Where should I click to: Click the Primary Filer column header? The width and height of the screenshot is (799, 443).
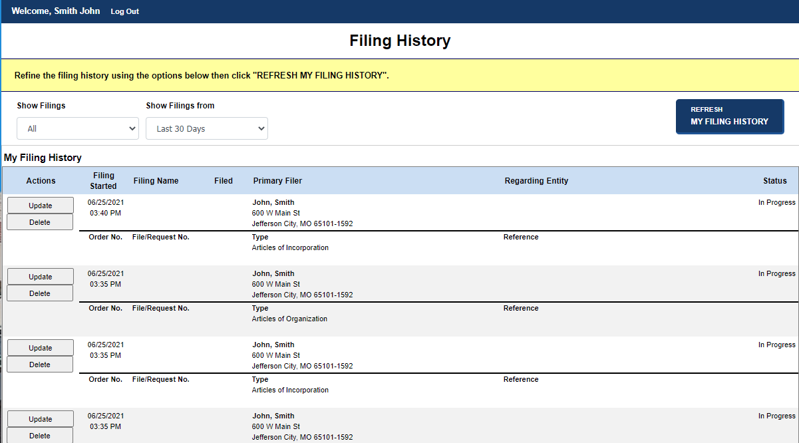[277, 180]
